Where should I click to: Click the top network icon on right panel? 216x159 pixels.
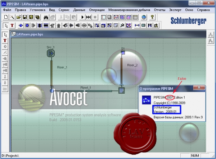(x=211, y=34)
